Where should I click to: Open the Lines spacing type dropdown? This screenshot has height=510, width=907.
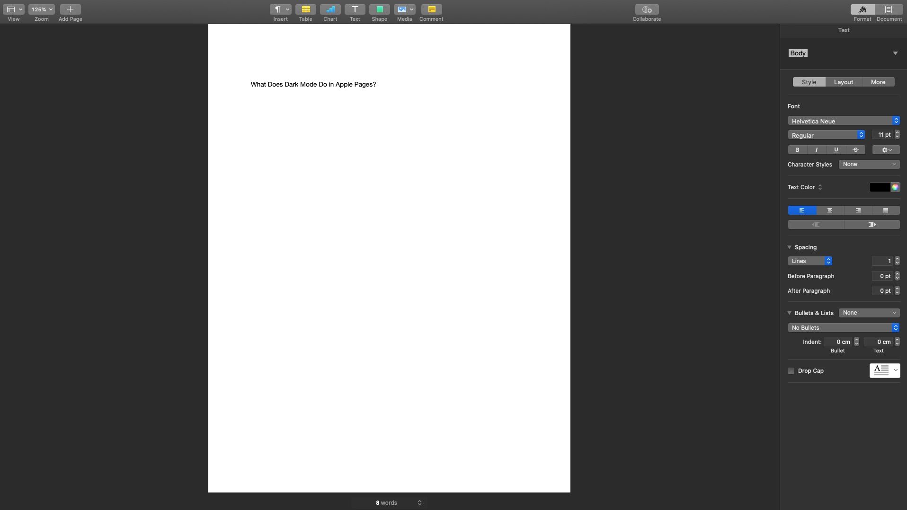point(810,261)
